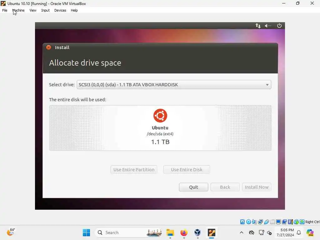Show hidden system tray icons chevron

tap(242, 232)
